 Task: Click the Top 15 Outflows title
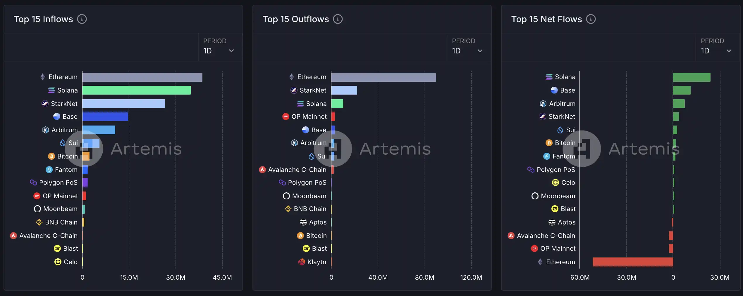[x=295, y=19]
